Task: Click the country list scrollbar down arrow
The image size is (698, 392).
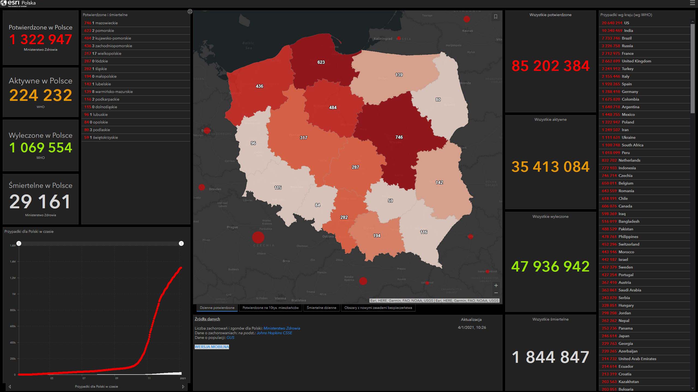Action: 693,388
